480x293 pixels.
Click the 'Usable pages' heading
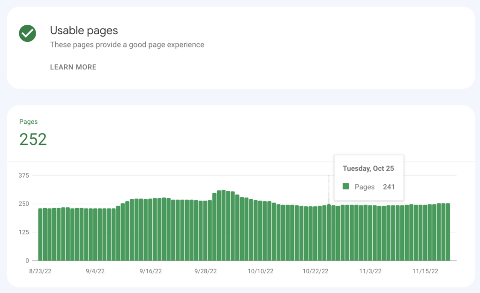[x=84, y=30]
